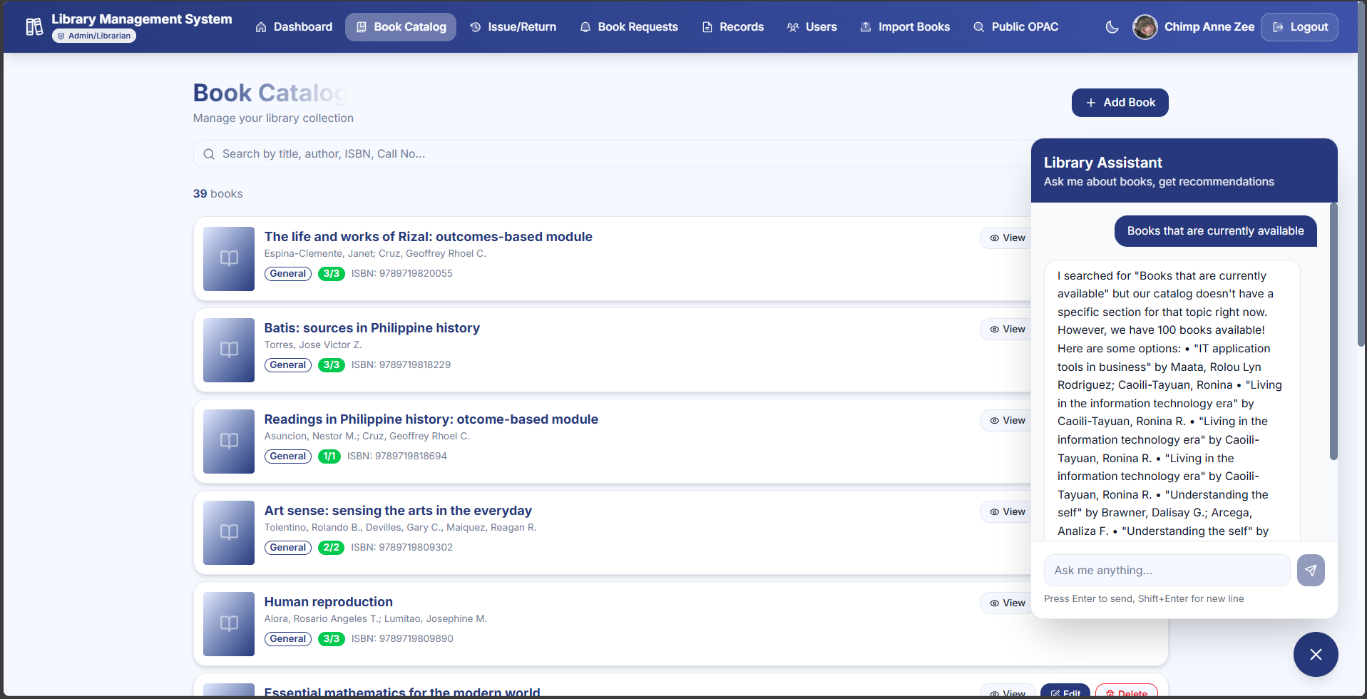
Task: Close the Library Assistant chat widget
Action: 1316,655
